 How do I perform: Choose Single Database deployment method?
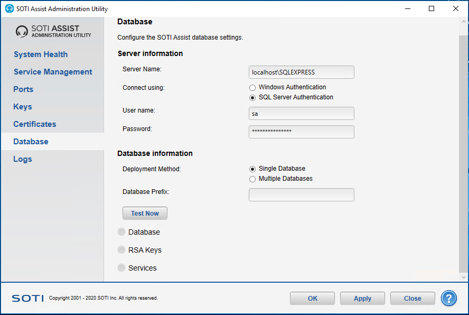coord(252,169)
